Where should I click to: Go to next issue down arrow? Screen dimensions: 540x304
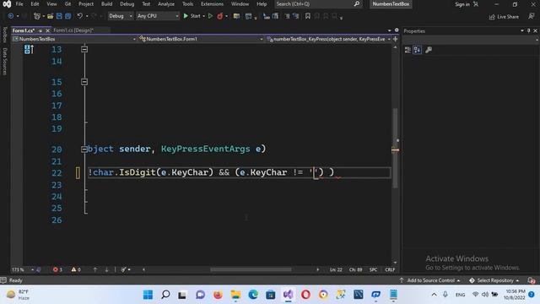tap(107, 269)
